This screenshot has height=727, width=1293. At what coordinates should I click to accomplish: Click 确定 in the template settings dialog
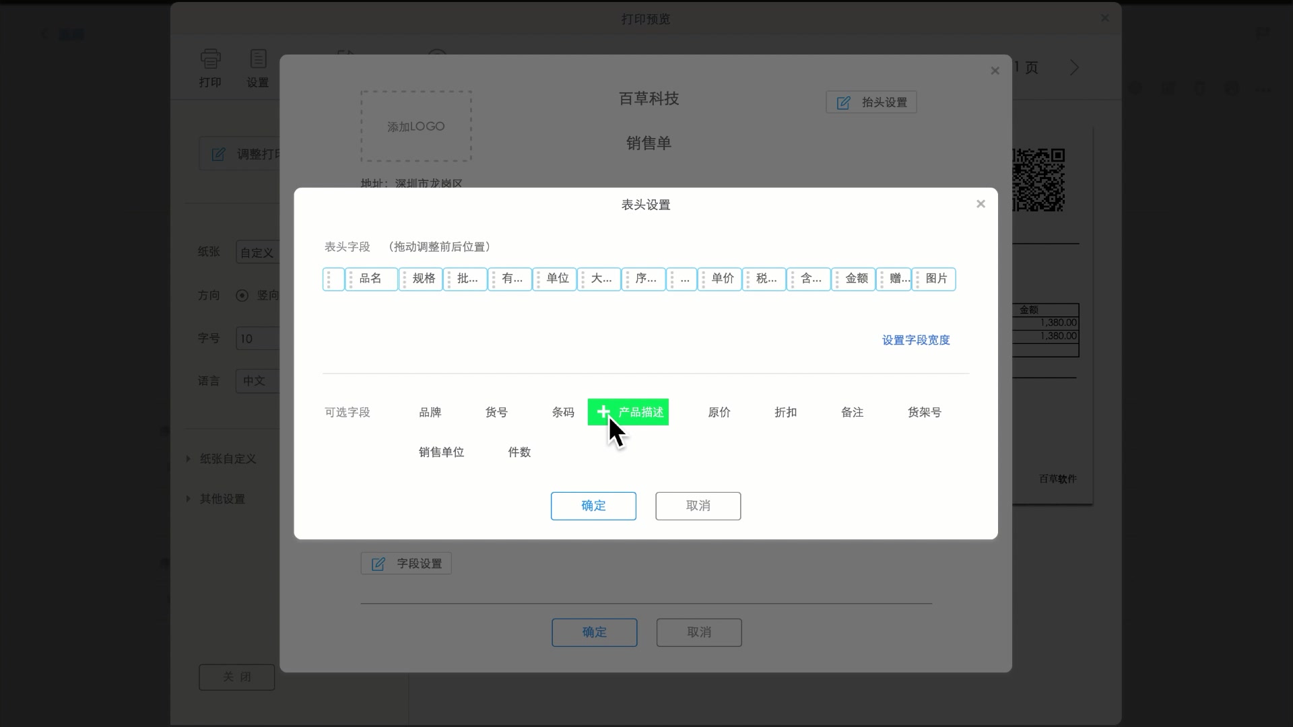click(x=595, y=632)
